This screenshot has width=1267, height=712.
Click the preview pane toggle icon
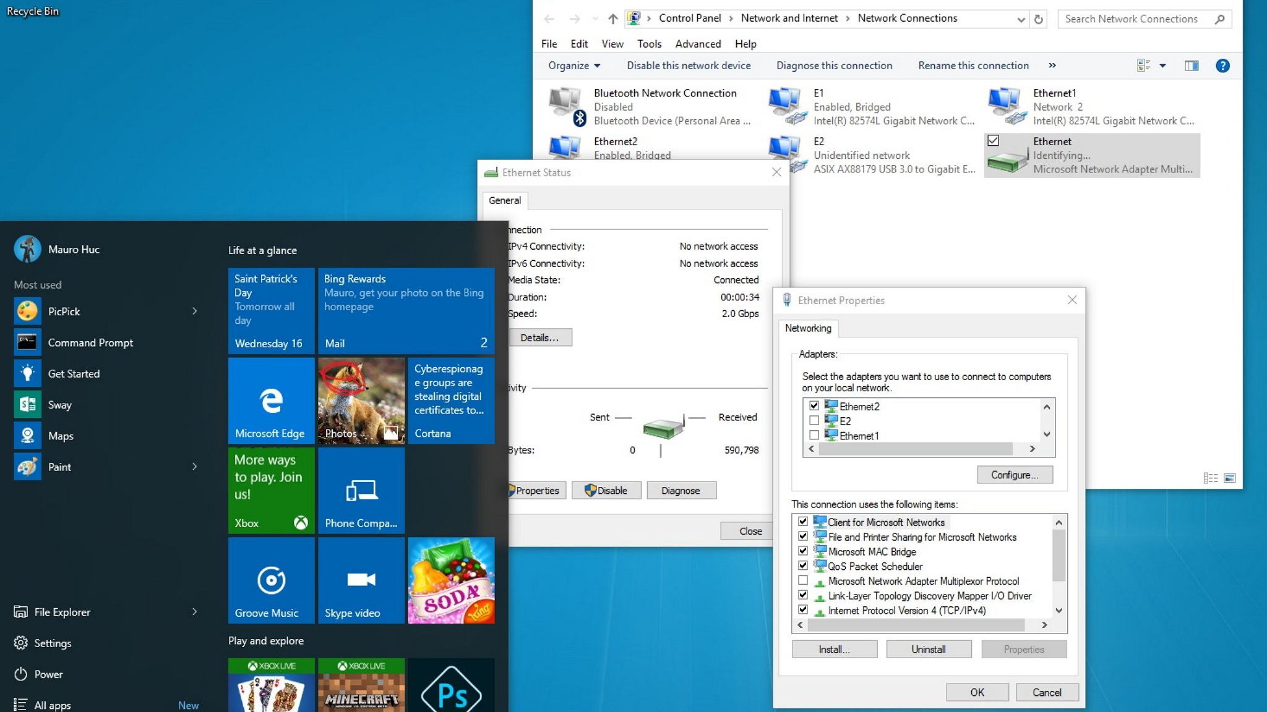(x=1191, y=66)
